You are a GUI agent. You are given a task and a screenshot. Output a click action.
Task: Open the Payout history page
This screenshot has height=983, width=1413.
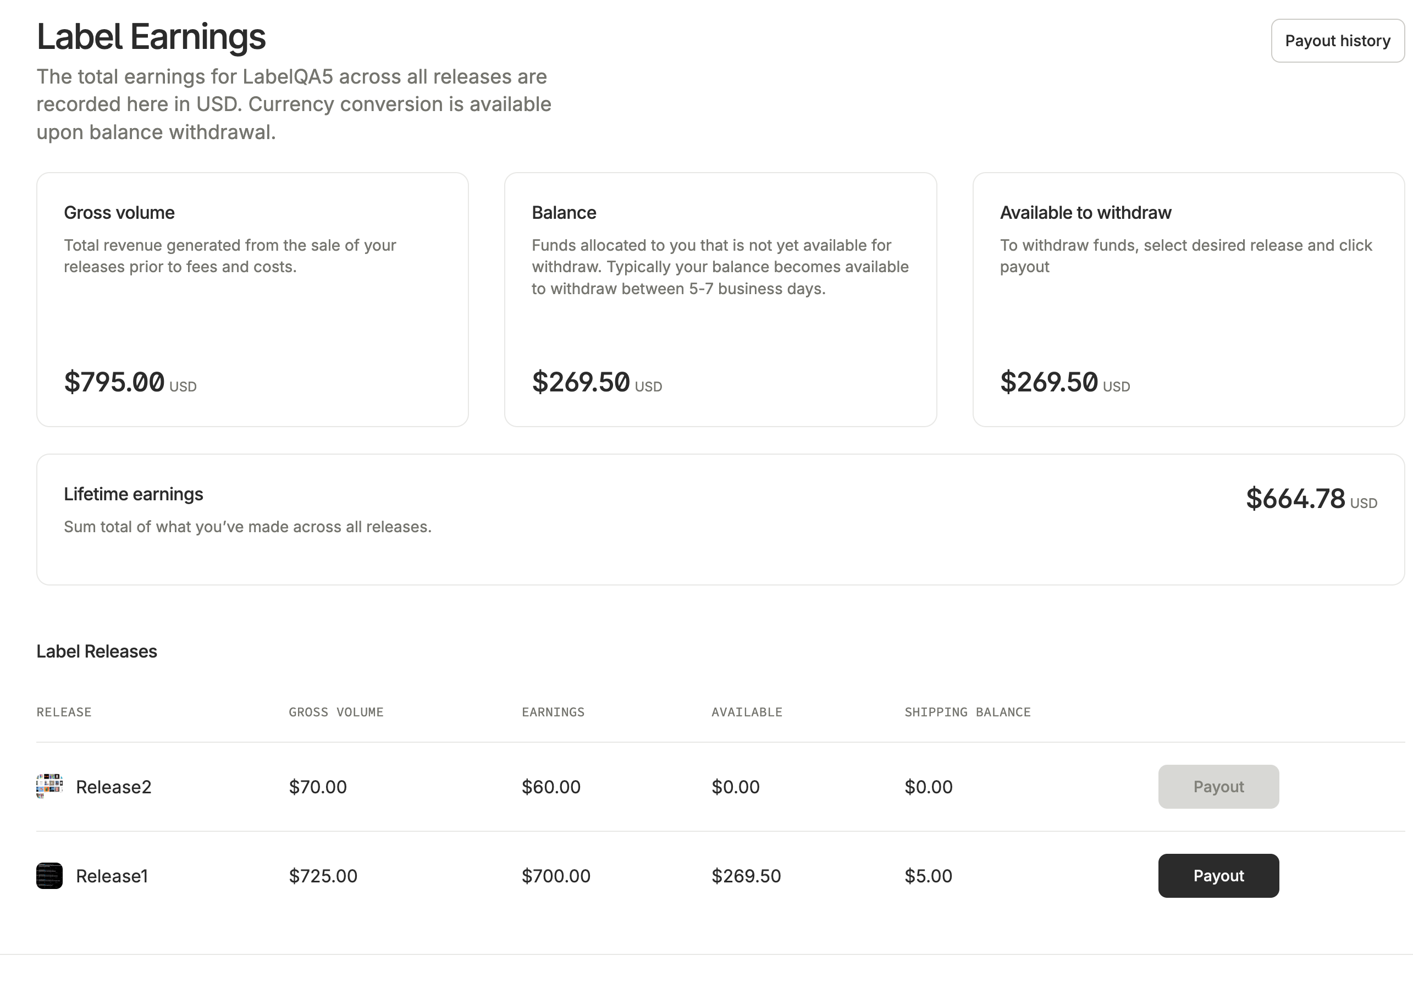coord(1337,41)
